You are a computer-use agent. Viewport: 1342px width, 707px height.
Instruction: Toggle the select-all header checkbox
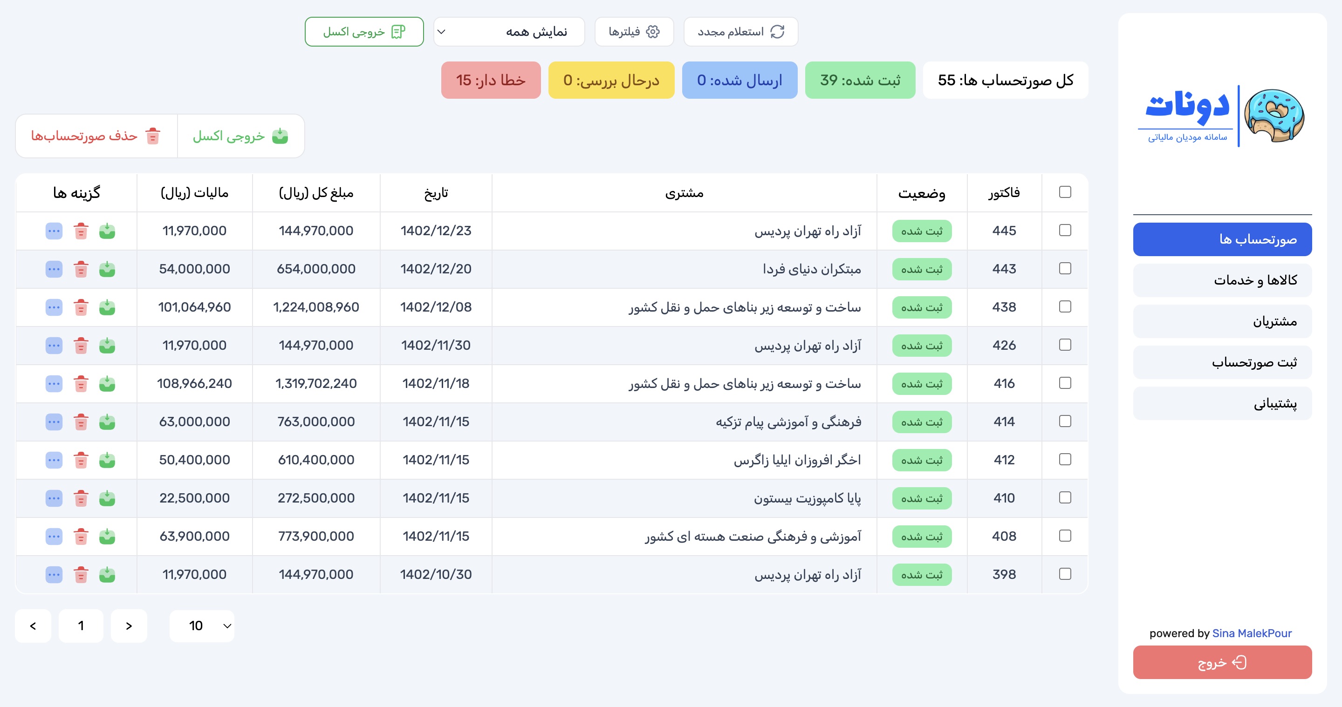[x=1065, y=192]
